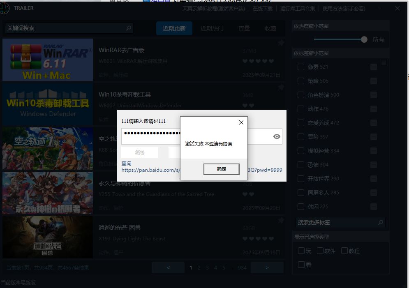This screenshot has height=288, width=409.
Task: Jump to page 934 in pagination
Action: point(242,268)
